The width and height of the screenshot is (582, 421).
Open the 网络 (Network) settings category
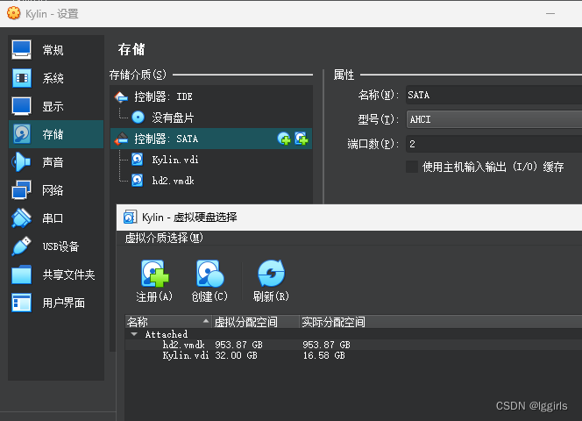(56, 190)
